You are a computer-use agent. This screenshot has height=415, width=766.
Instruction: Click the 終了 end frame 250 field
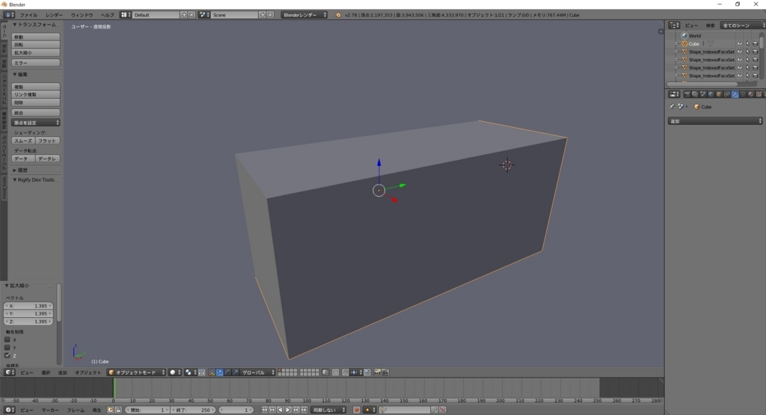point(194,410)
